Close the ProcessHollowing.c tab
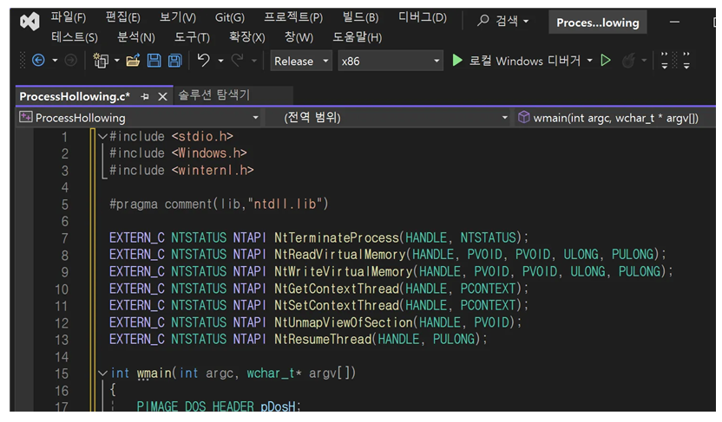The width and height of the screenshot is (722, 422). tap(161, 96)
